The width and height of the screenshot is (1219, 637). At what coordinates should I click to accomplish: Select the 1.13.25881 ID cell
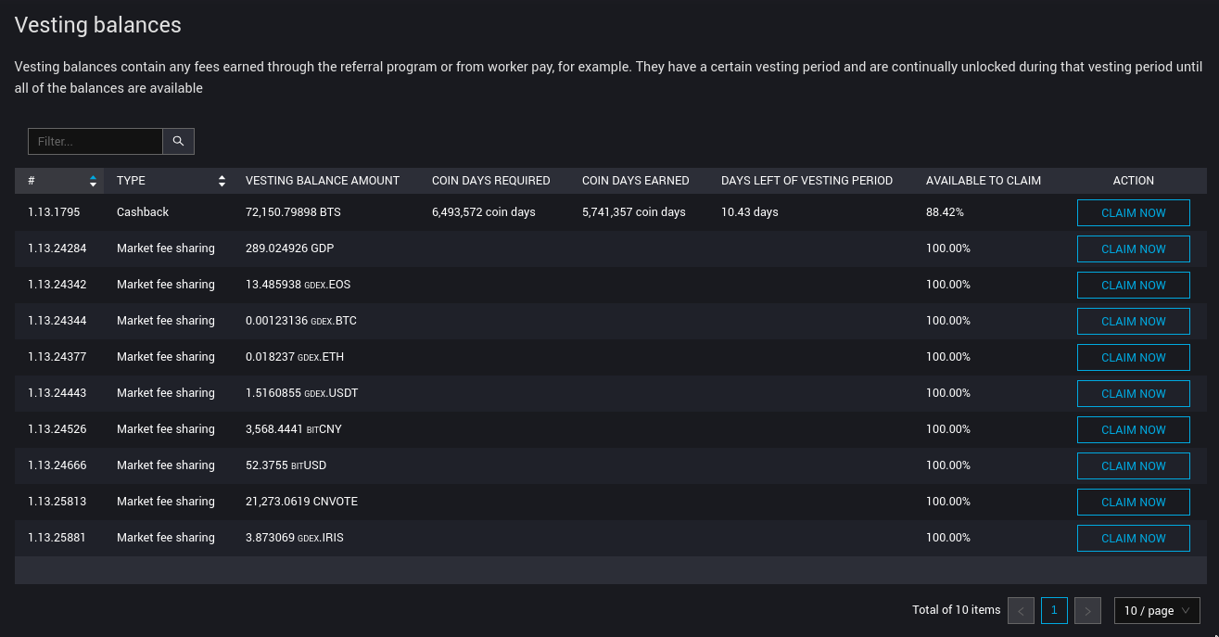point(57,538)
